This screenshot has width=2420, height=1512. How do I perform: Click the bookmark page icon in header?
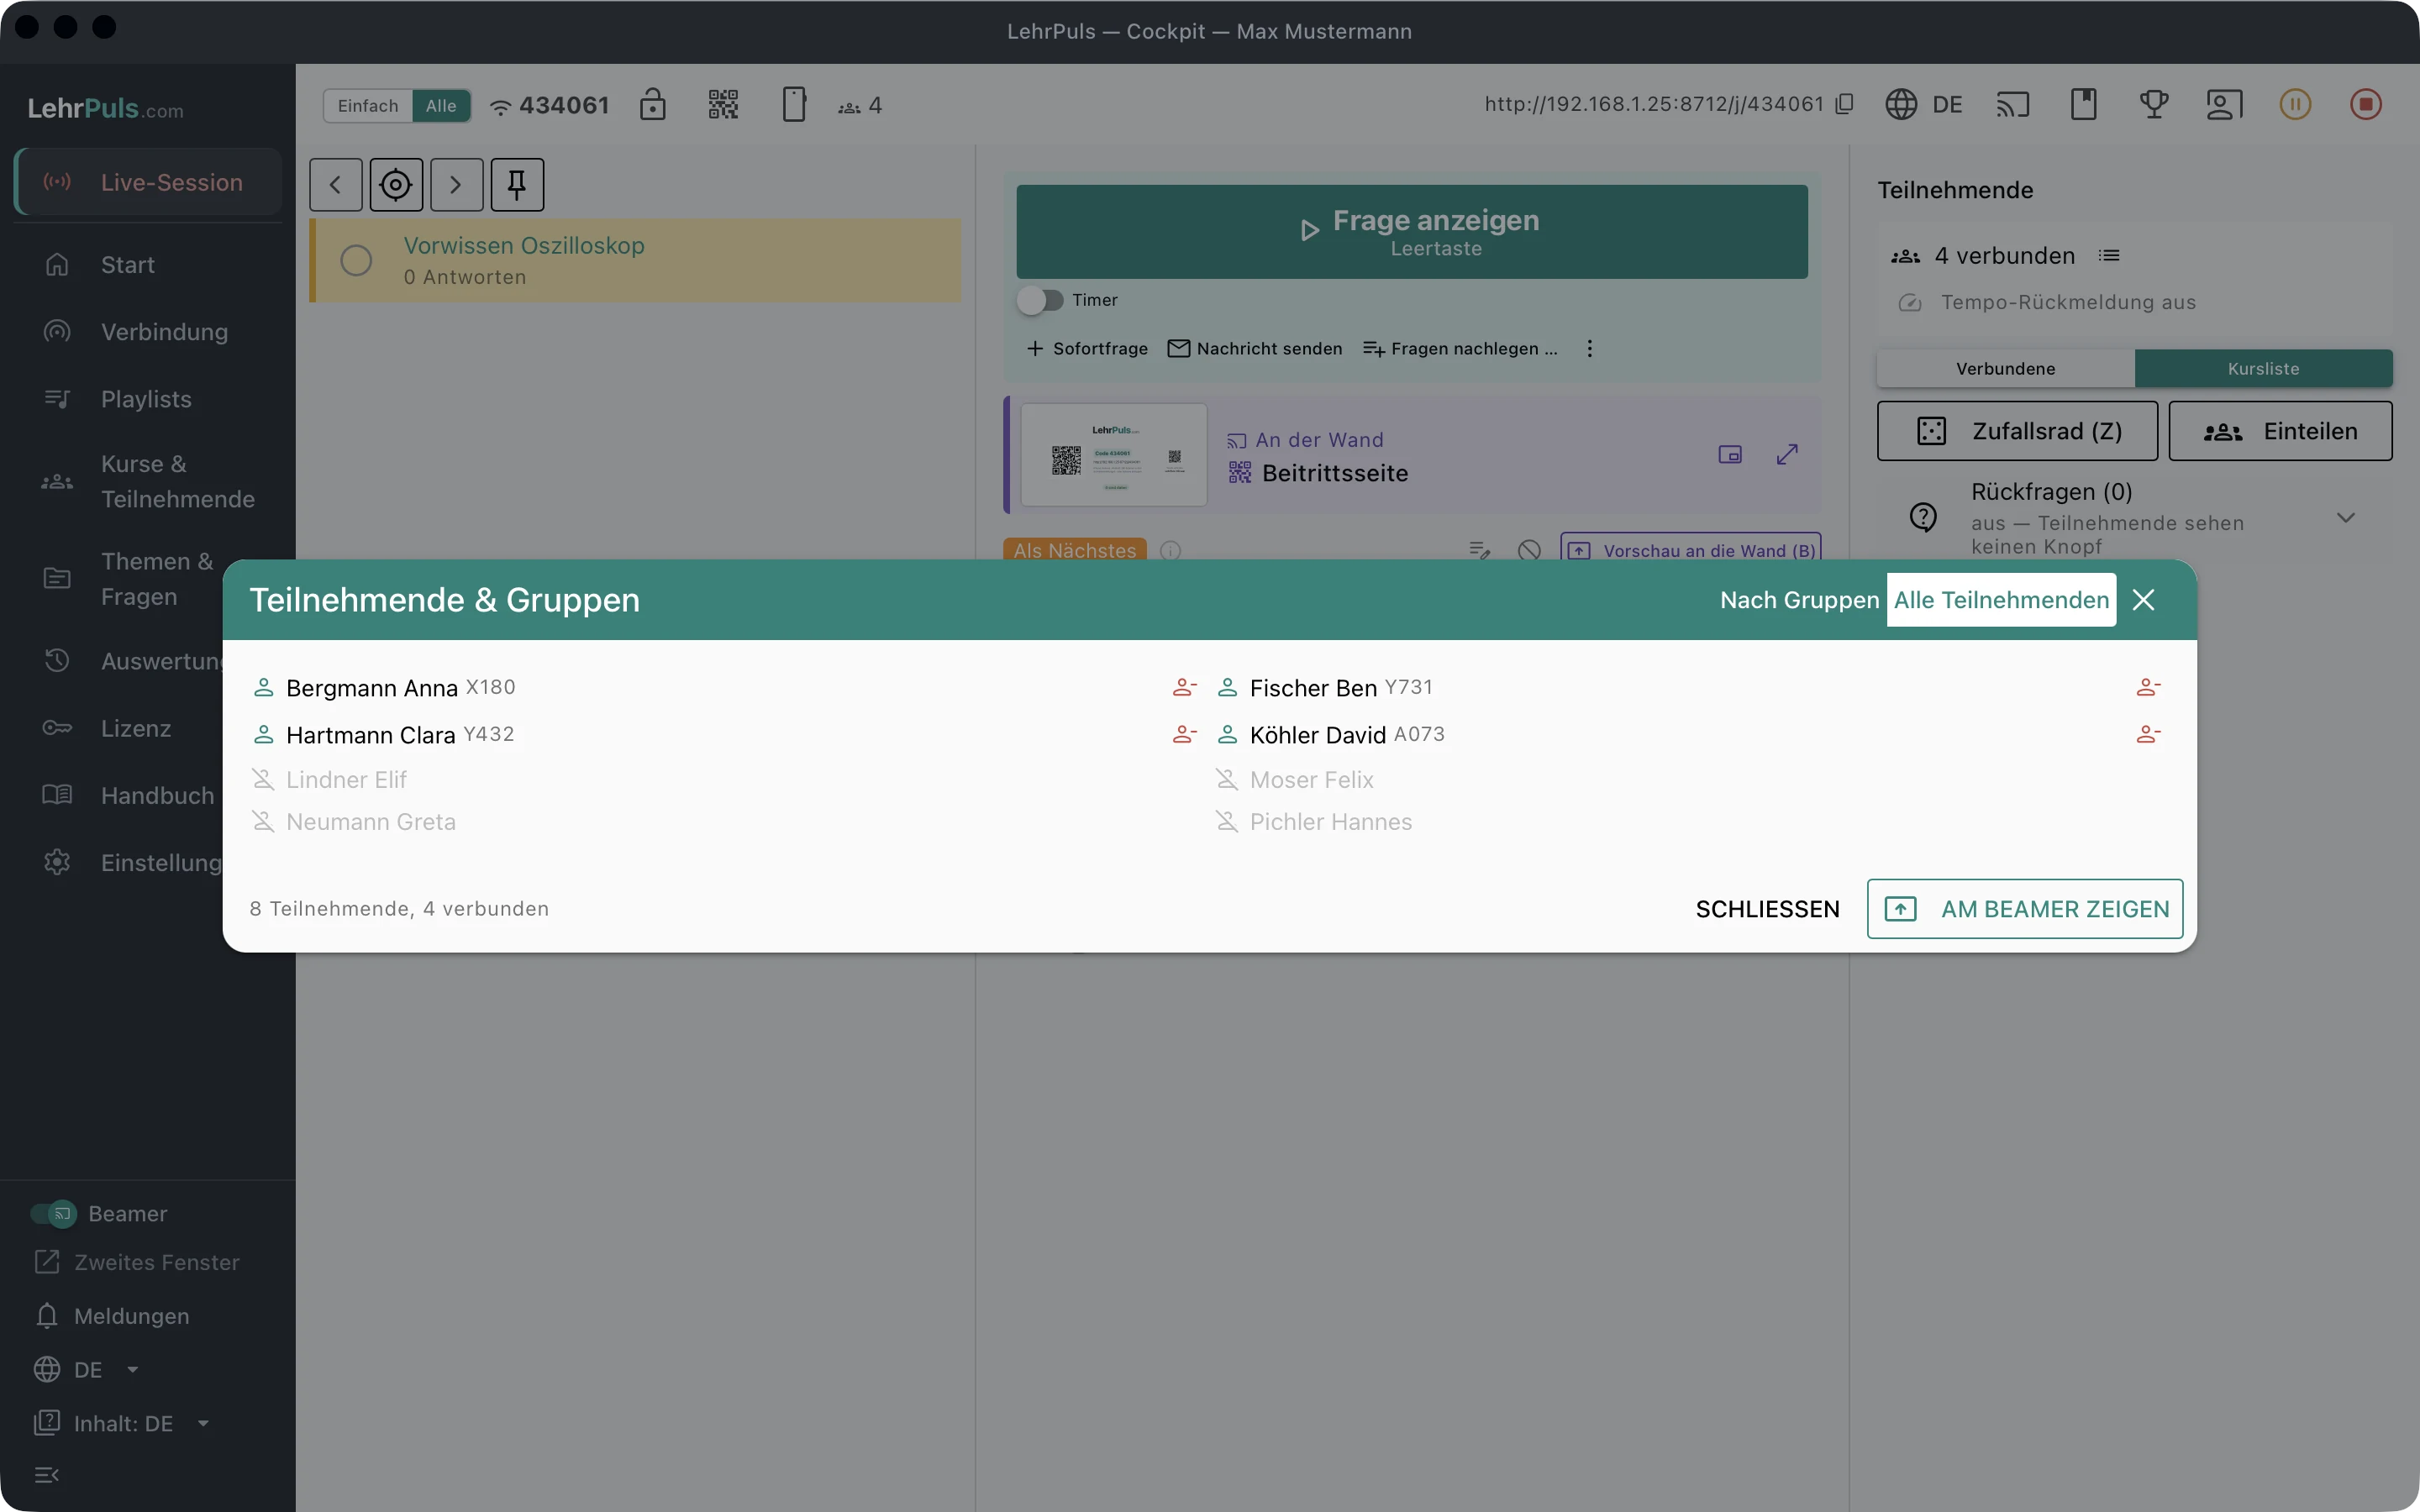(2084, 104)
